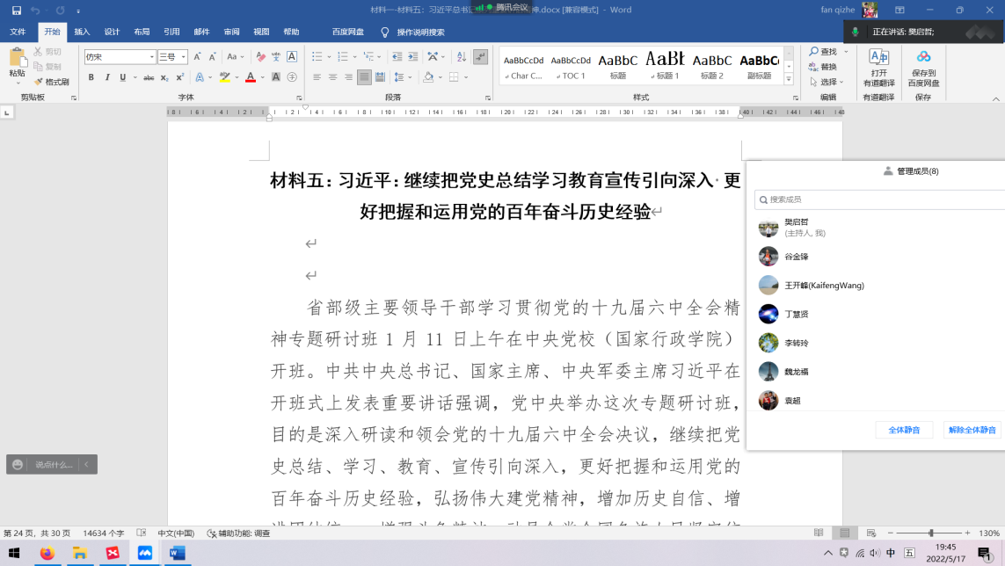Apply strikethrough formatting
This screenshot has width=1005, height=566.
point(149,77)
